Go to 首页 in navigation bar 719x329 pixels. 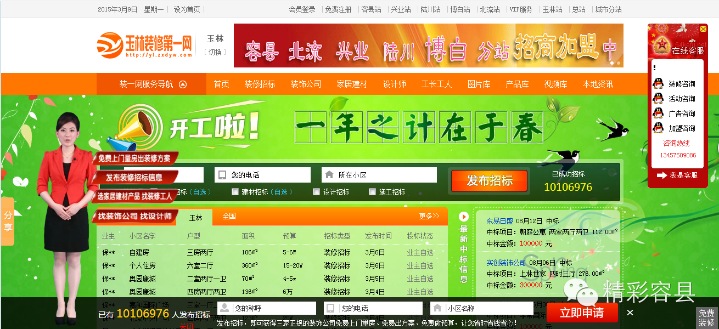click(x=221, y=84)
